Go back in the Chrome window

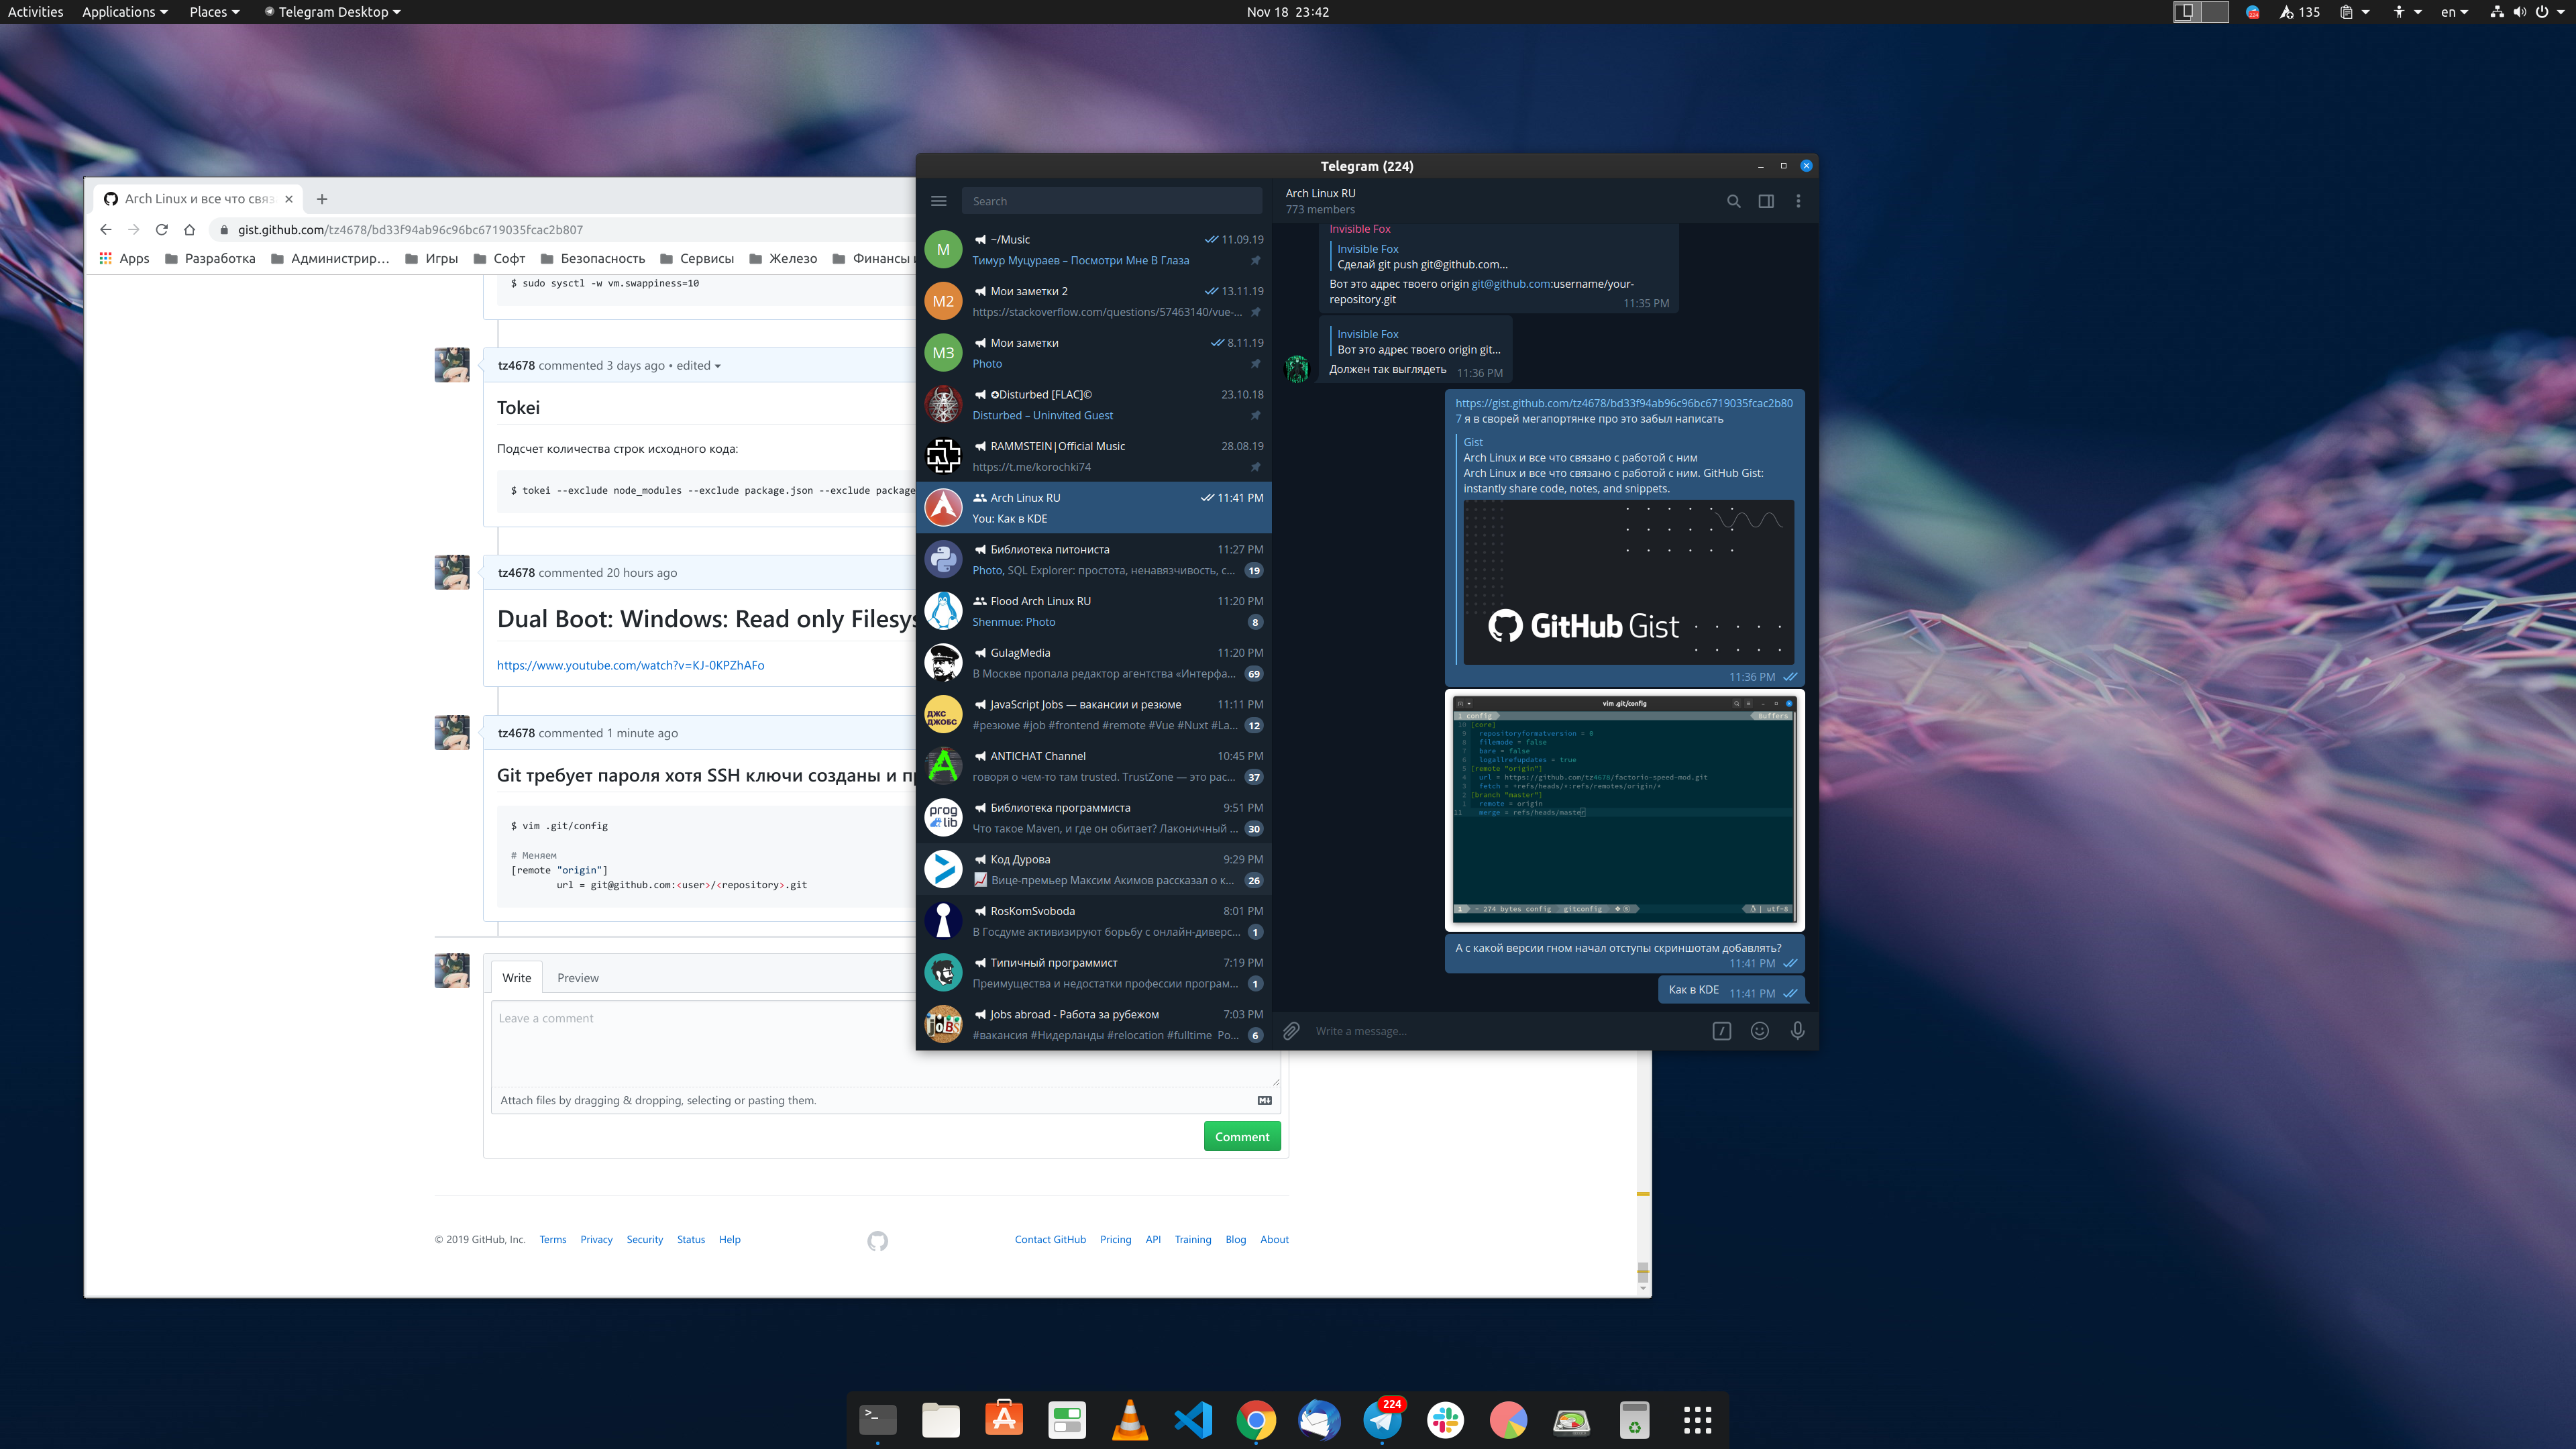106,229
